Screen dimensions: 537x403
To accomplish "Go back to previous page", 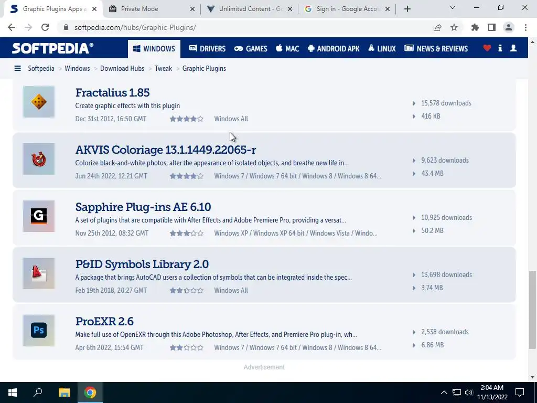I will click(12, 27).
